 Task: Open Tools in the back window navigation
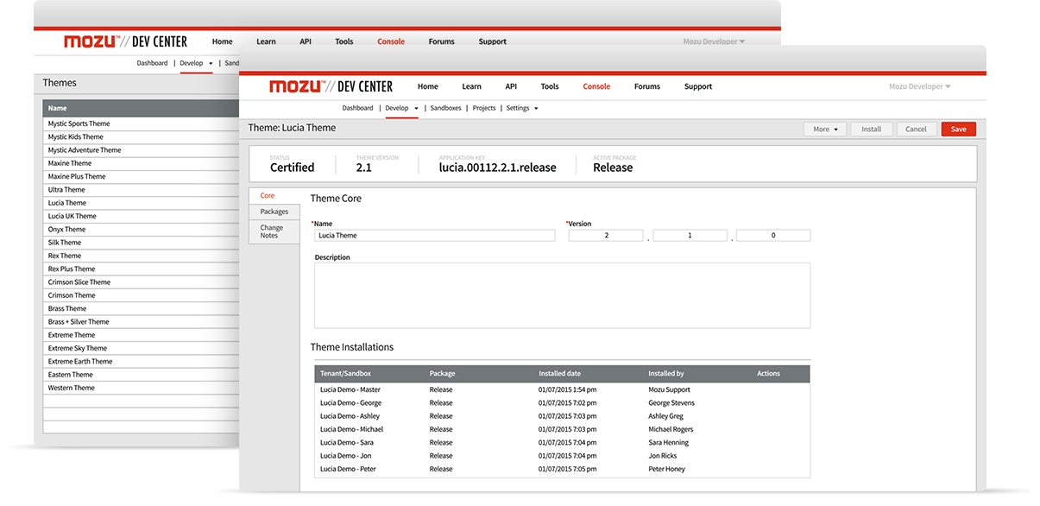344,41
